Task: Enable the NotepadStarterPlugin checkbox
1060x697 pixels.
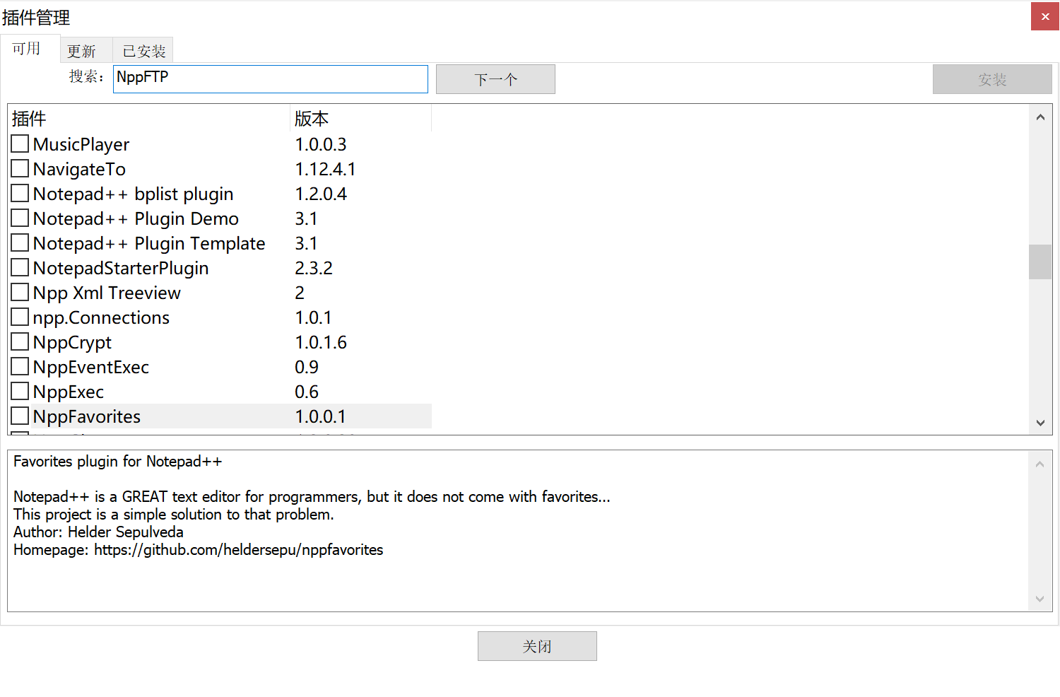Action: [x=20, y=268]
